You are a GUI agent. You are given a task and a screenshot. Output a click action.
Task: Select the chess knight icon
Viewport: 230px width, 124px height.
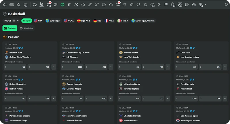pyautogui.click(x=159, y=5)
